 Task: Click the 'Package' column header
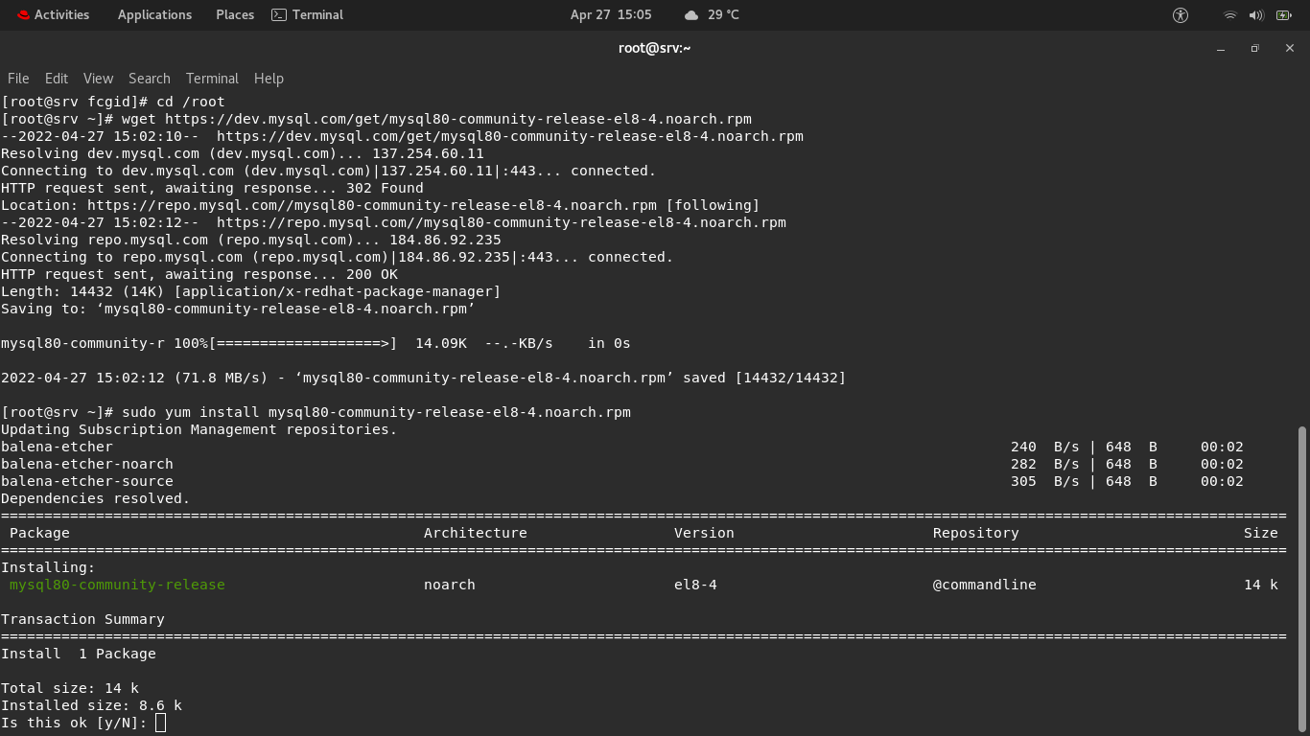click(39, 533)
